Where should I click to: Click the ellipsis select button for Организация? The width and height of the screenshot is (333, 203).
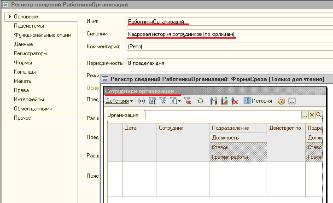(304, 115)
